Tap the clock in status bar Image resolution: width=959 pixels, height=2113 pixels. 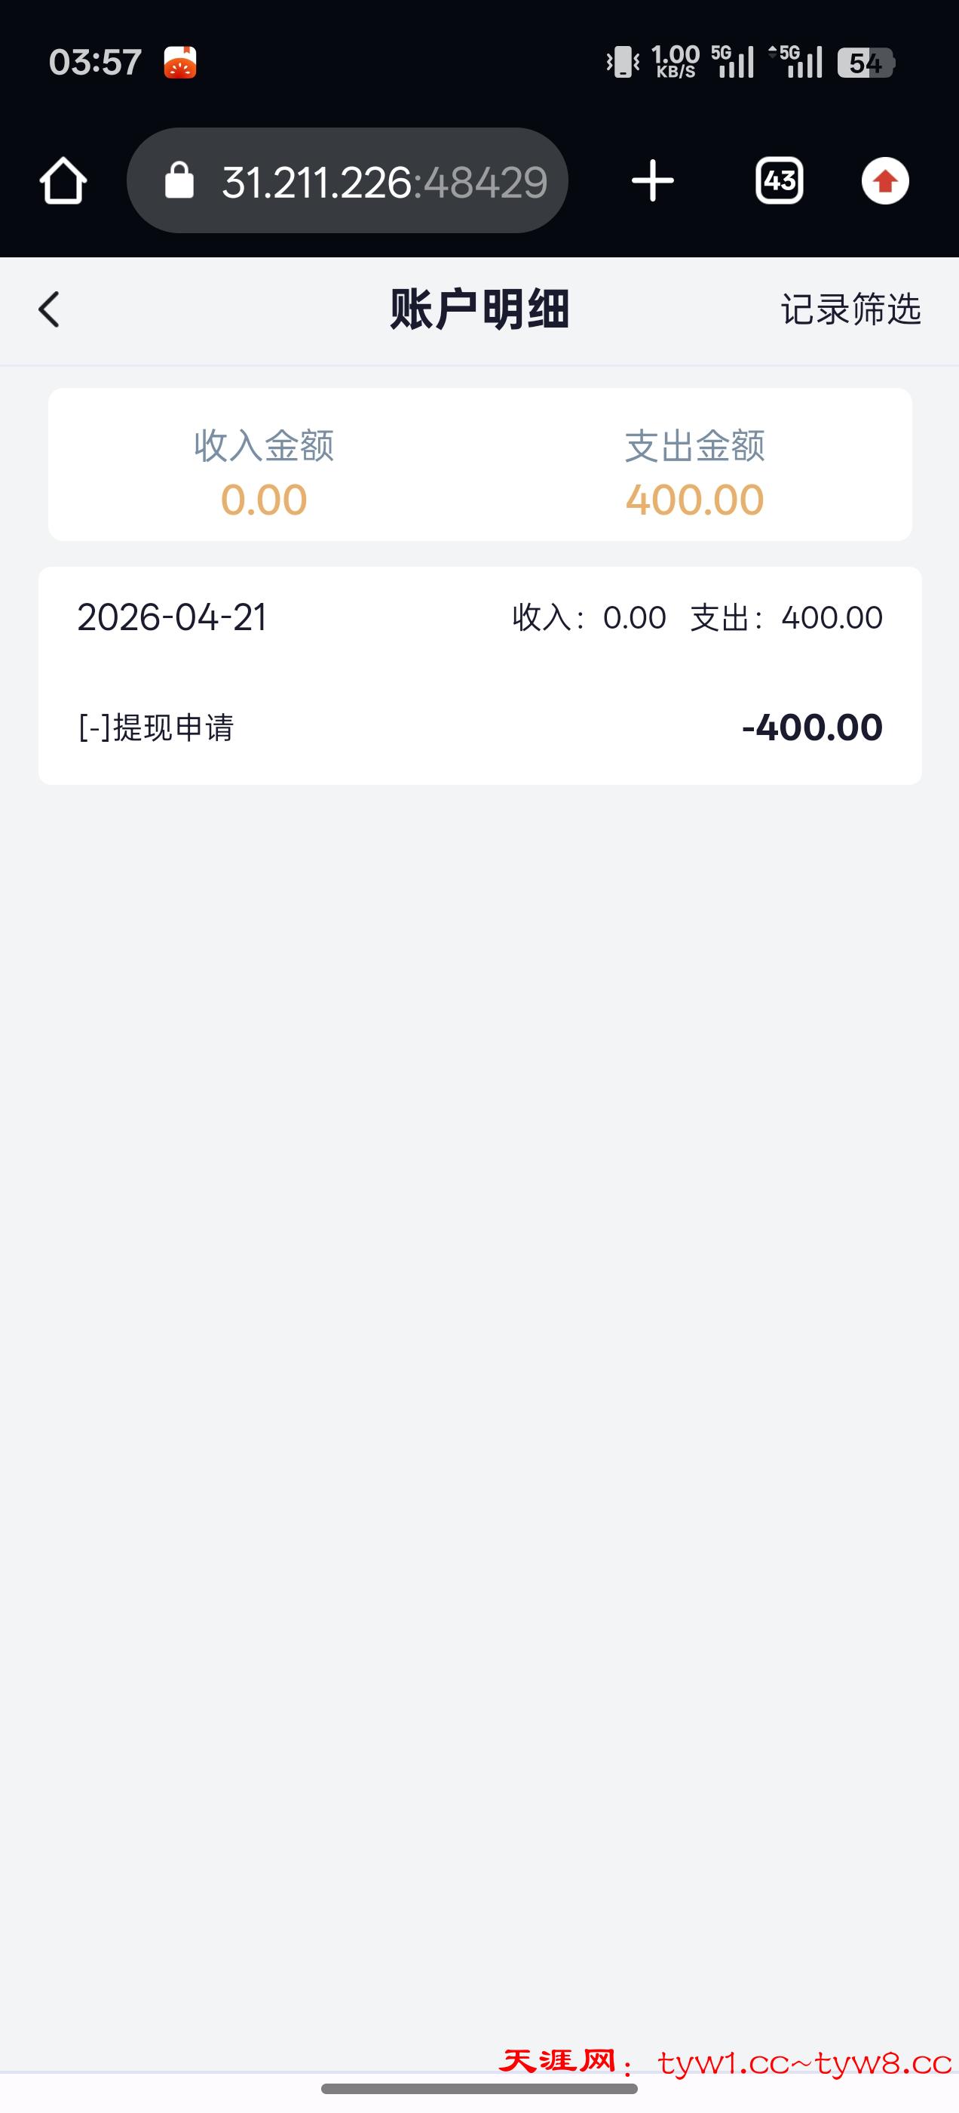[95, 63]
